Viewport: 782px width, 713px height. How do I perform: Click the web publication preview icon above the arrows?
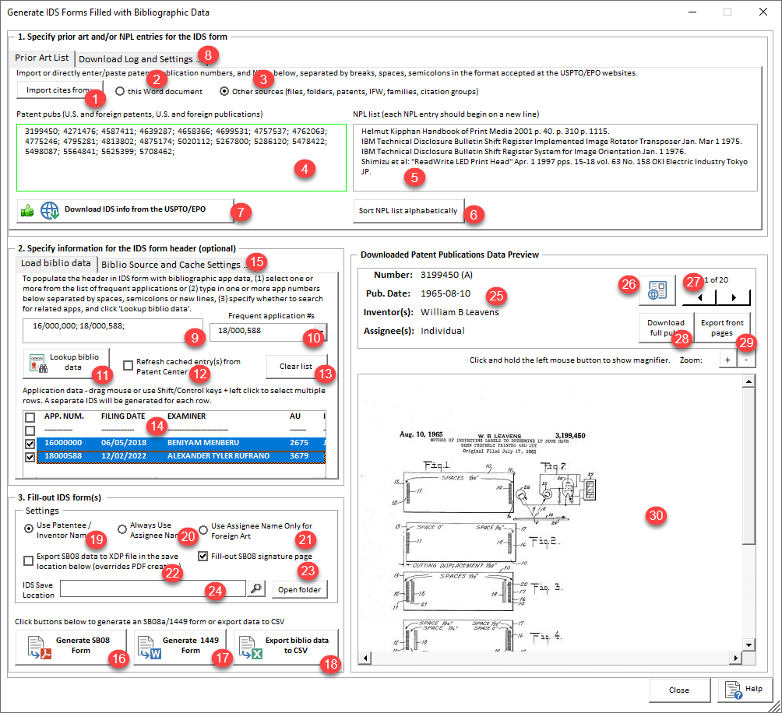click(x=657, y=289)
